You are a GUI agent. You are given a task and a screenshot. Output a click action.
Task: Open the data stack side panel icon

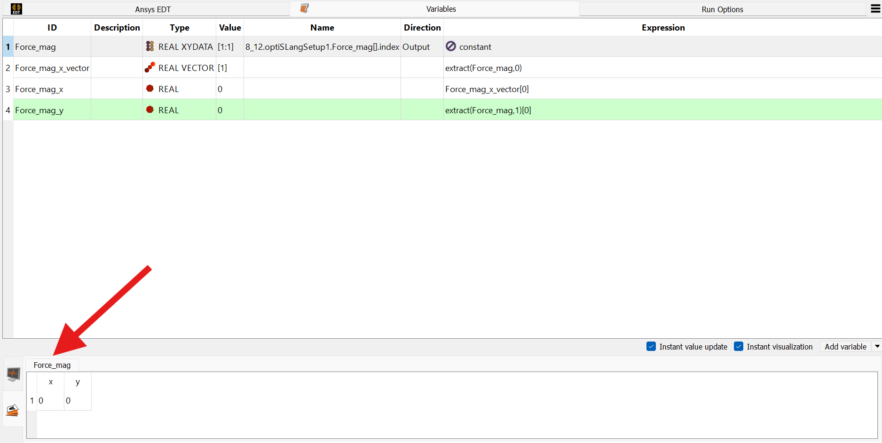13,410
